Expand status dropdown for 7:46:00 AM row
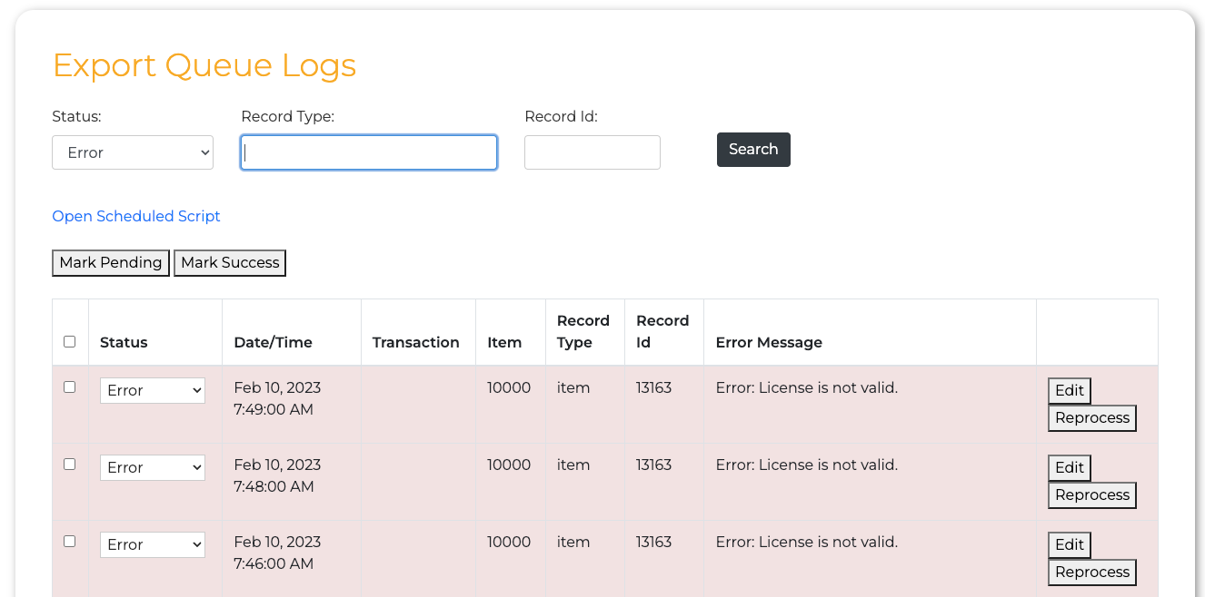 click(x=152, y=544)
